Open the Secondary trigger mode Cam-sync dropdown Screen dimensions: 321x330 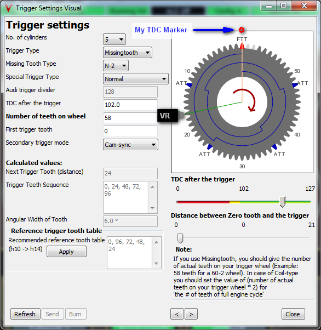(130, 145)
